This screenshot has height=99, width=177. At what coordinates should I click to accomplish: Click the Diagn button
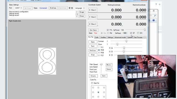click(x=82, y=12)
